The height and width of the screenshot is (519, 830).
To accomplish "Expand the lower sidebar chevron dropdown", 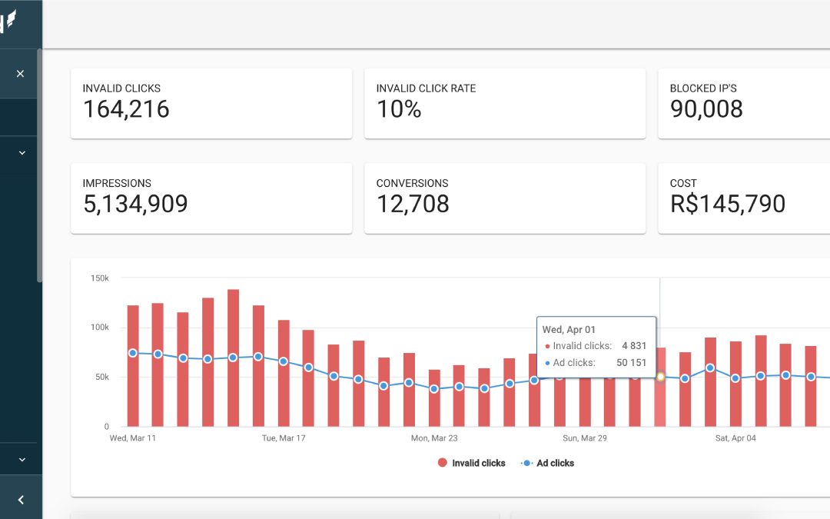I will coord(22,460).
